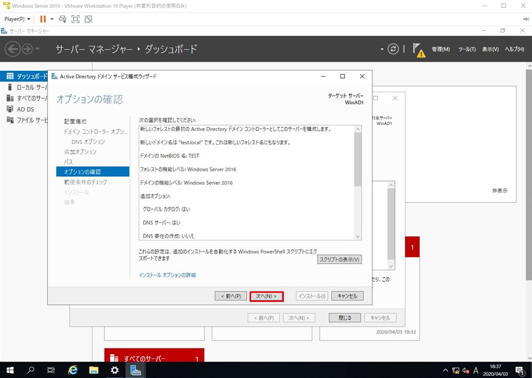Switch to Server Manager taskbar icon
Viewport: 532px width, 378px height.
tap(136, 370)
